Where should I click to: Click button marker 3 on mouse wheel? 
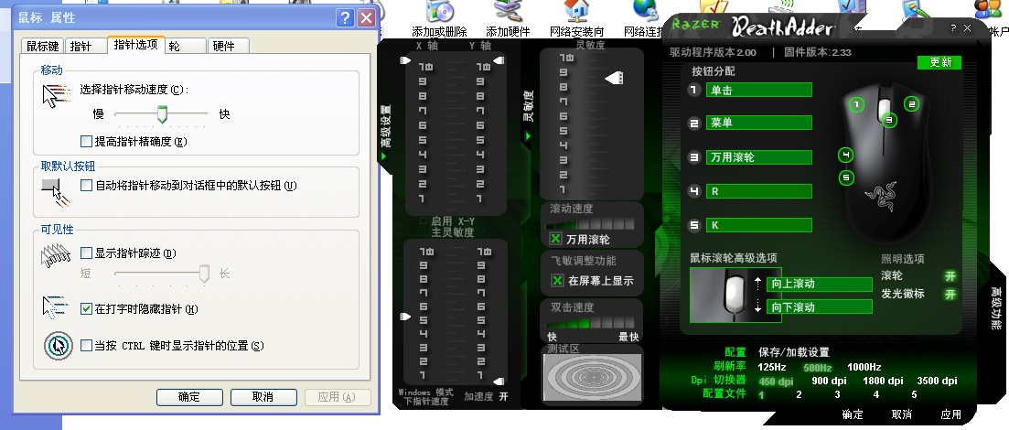[889, 120]
